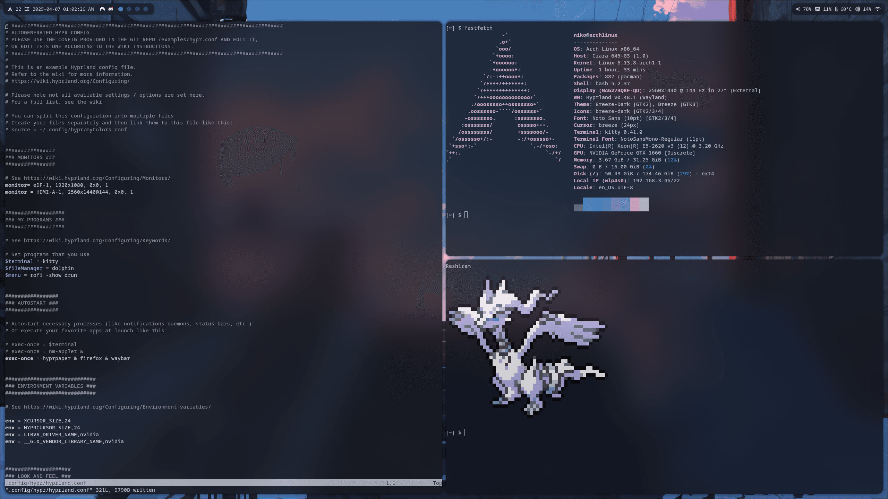Click the "### MY PROGRAMS ###" section header
The height and width of the screenshot is (499, 888).
pyautogui.click(x=35, y=220)
